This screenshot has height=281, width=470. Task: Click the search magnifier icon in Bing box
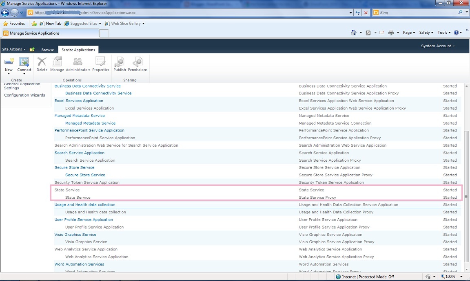pyautogui.click(x=460, y=13)
